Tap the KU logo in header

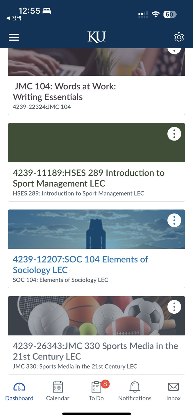pyautogui.click(x=96, y=38)
